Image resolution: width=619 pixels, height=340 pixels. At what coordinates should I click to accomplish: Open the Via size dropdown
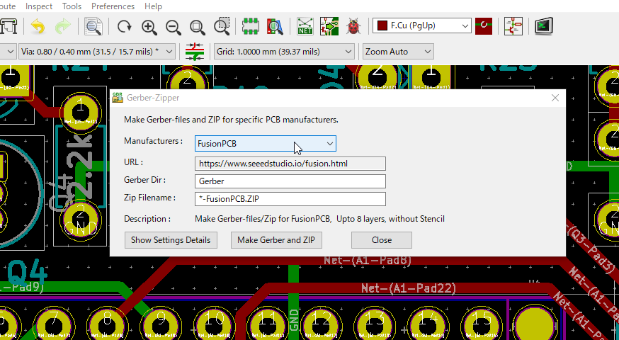(97, 52)
